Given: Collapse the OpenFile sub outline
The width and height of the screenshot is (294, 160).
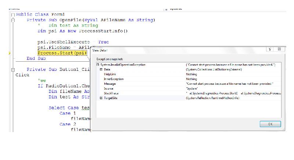Looking at the screenshot, I should coord(13,20).
